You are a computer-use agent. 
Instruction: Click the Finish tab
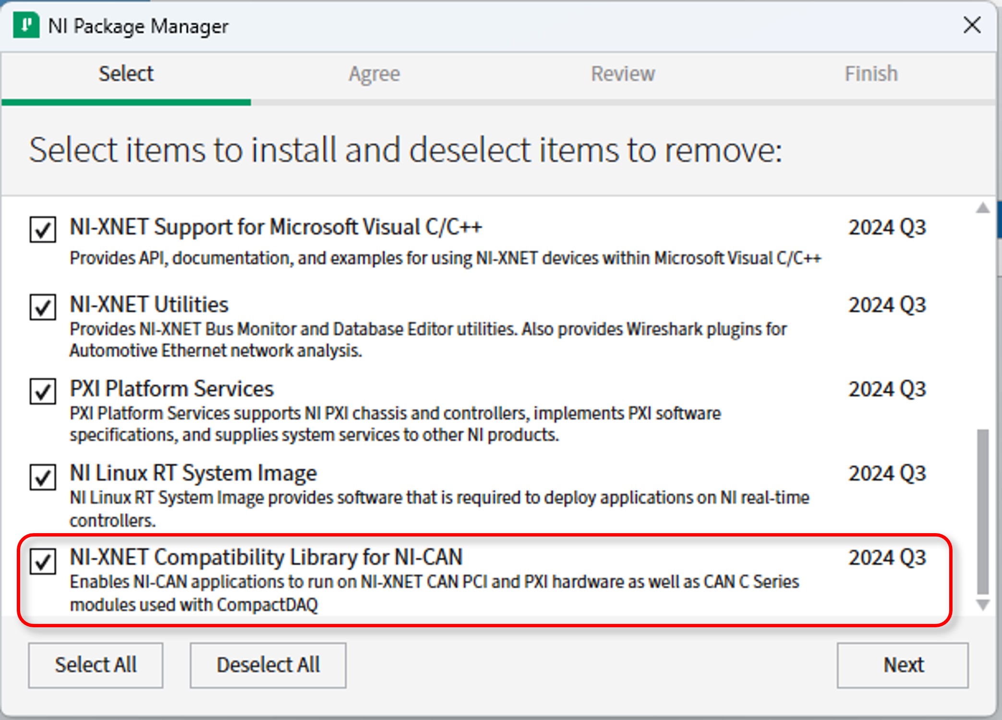(871, 75)
